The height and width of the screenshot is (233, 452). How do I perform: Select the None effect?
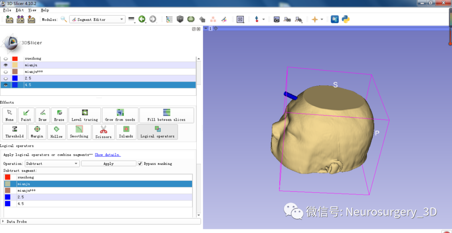[10, 115]
